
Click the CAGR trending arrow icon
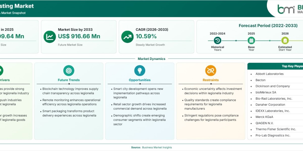(x=128, y=37)
